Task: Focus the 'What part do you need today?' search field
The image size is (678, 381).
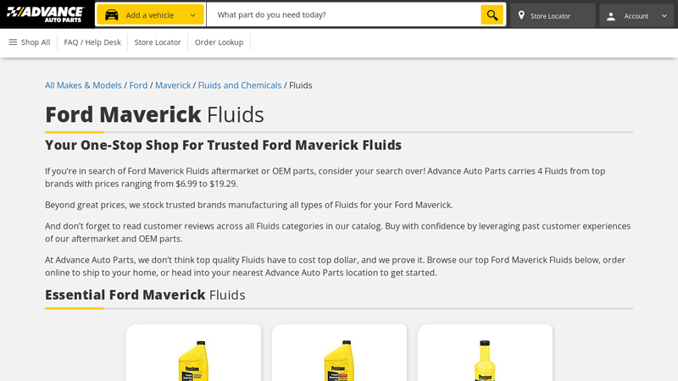Action: click(x=343, y=14)
